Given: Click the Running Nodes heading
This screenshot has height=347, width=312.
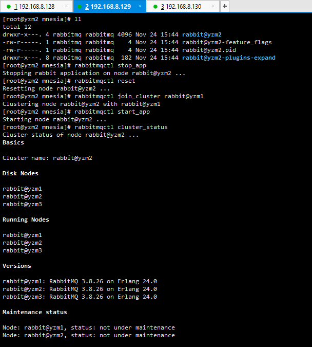Looking at the screenshot, I should [x=26, y=220].
